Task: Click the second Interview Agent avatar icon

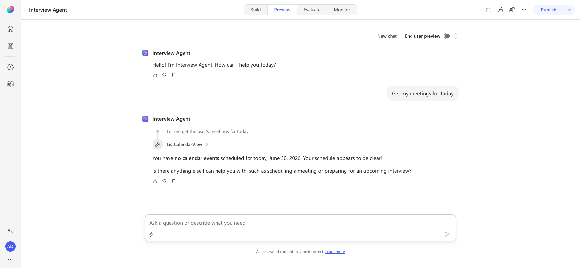Action: coord(145,119)
